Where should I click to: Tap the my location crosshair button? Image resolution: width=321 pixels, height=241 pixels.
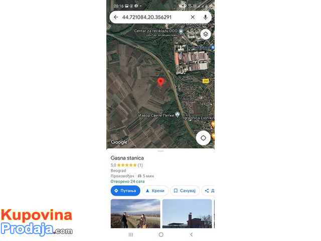pyautogui.click(x=203, y=138)
